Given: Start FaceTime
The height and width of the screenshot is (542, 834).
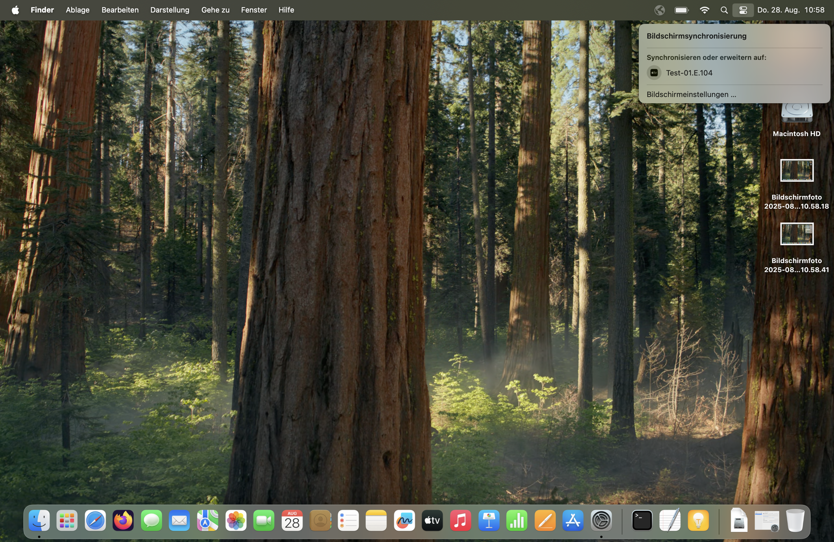Looking at the screenshot, I should click(x=264, y=521).
